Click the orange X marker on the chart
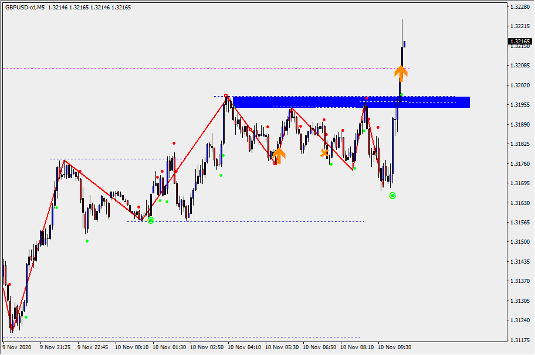 (324, 153)
